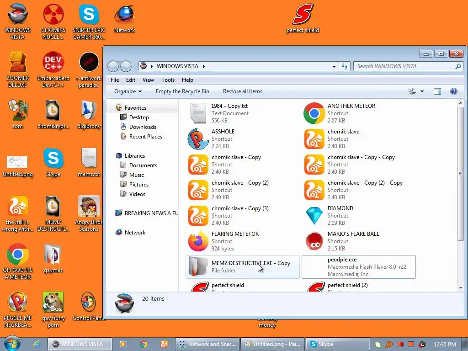Select BREAKING NEWS A FU navigation item

[146, 213]
